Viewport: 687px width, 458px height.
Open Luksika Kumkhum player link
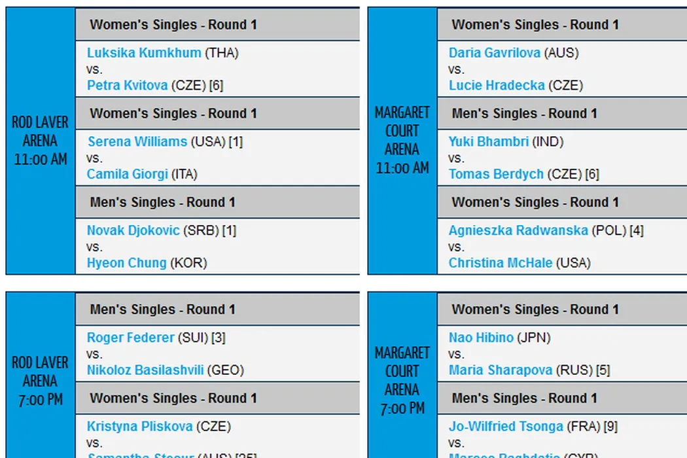coord(145,53)
